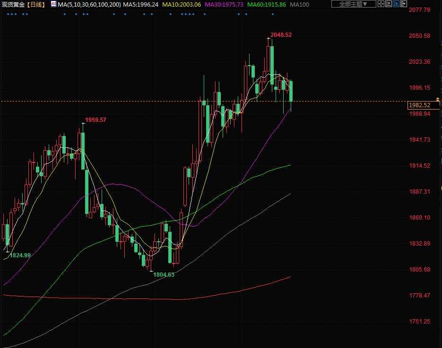This screenshot has width=442, height=348.
Task: Click the 1804.63 low price annotation
Action: (164, 274)
